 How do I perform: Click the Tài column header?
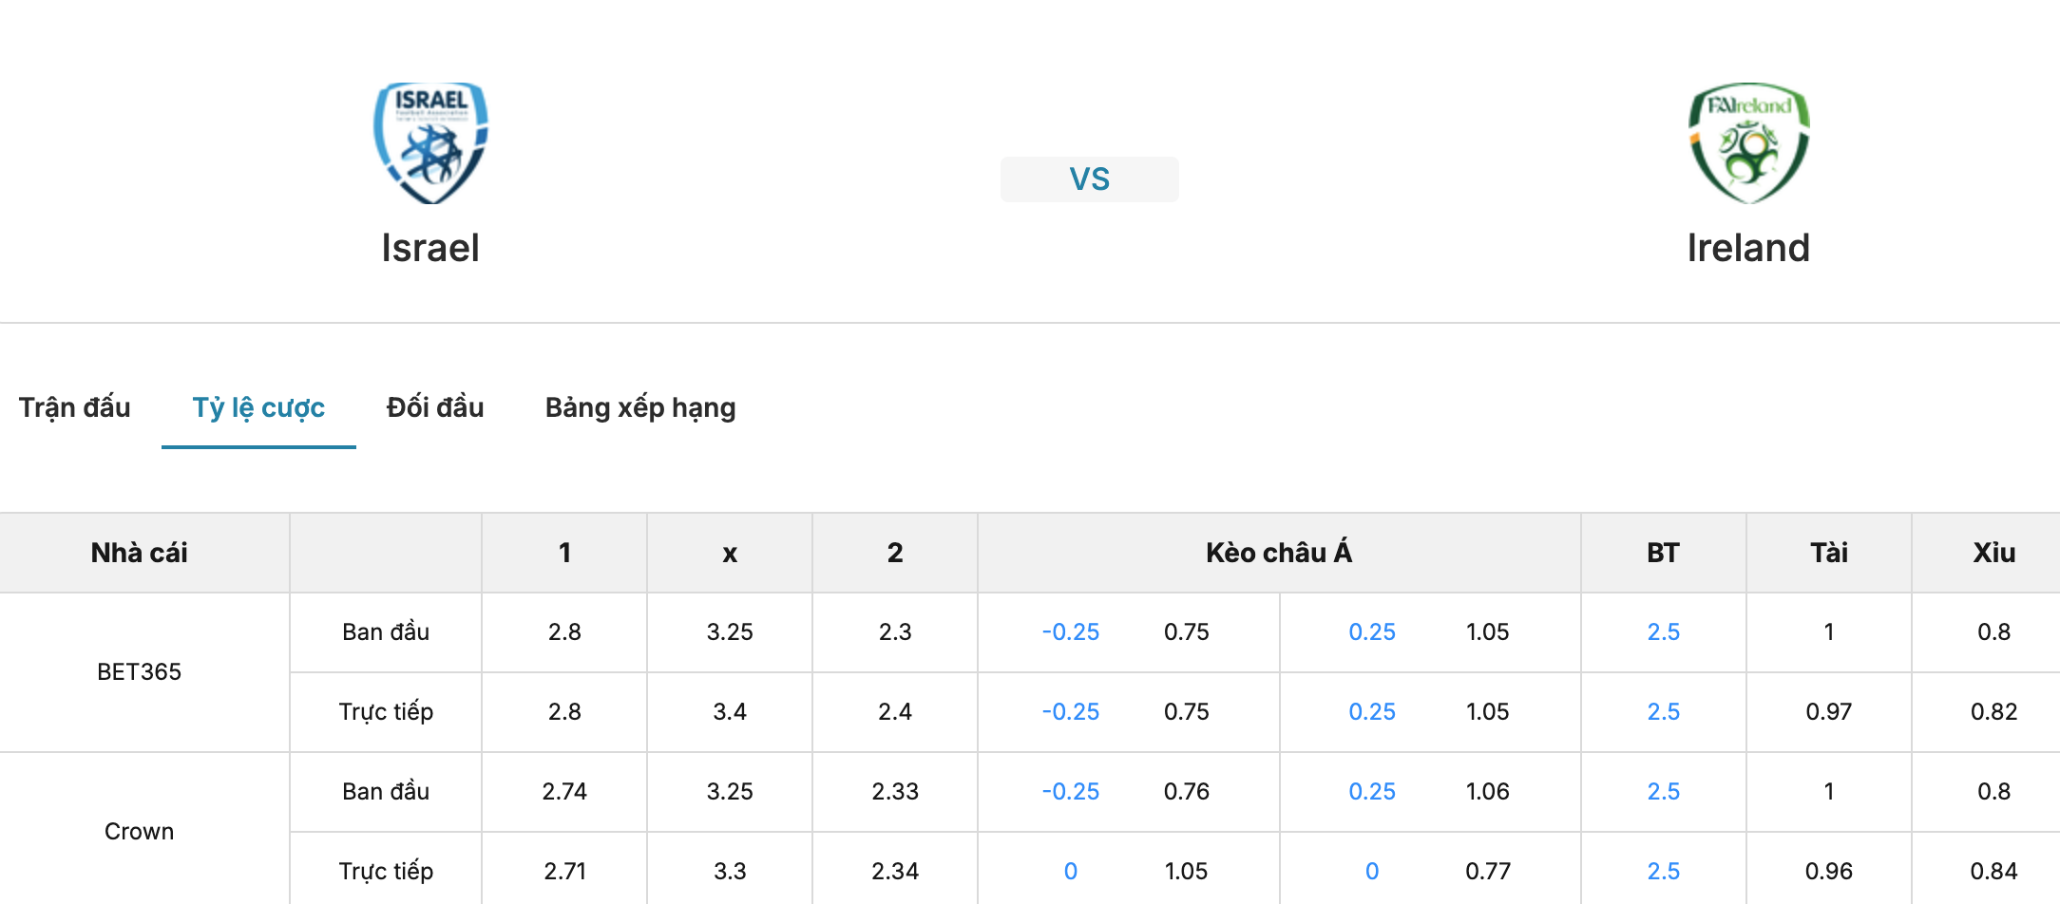coord(1829,553)
